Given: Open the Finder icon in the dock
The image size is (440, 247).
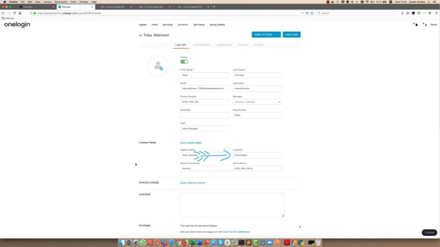Looking at the screenshot, I should (122, 242).
